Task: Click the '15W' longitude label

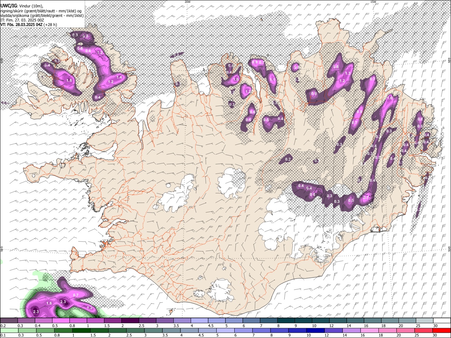Action: [x=373, y=2]
